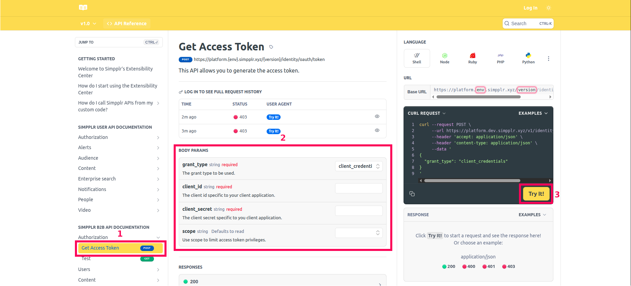Choose the 403 example response
The height and width of the screenshot is (286, 631).
508,267
